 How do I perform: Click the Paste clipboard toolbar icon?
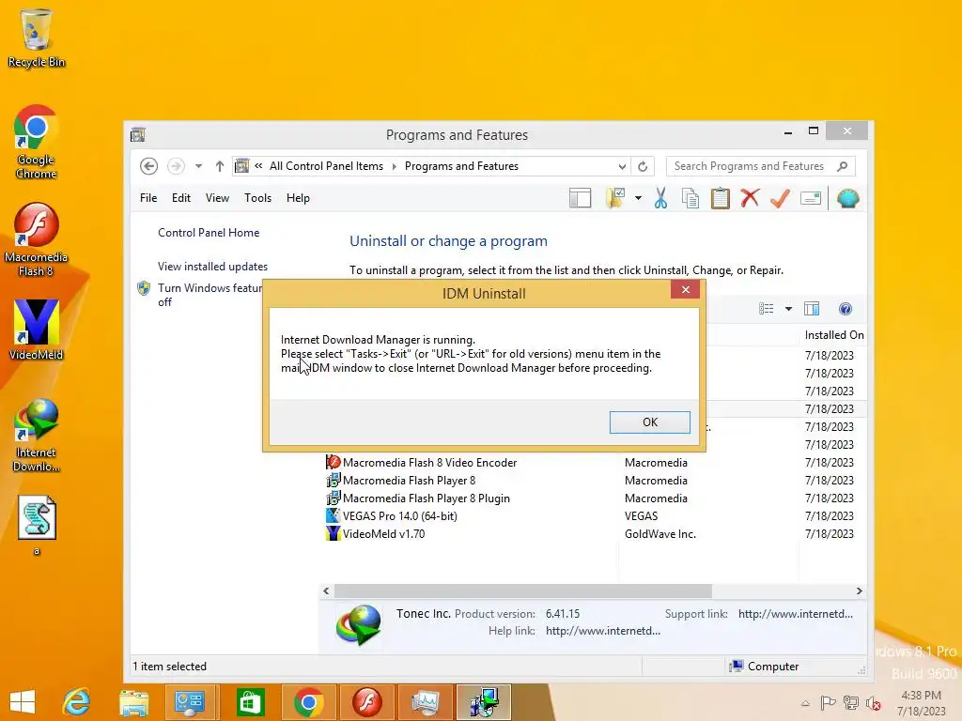pos(721,198)
